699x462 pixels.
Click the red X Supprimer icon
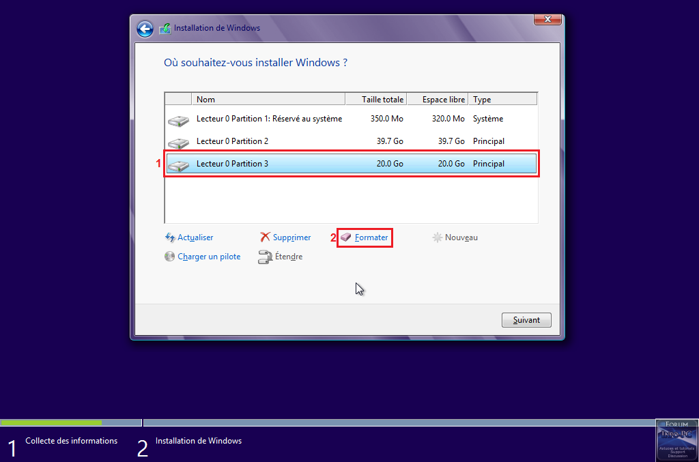click(266, 237)
